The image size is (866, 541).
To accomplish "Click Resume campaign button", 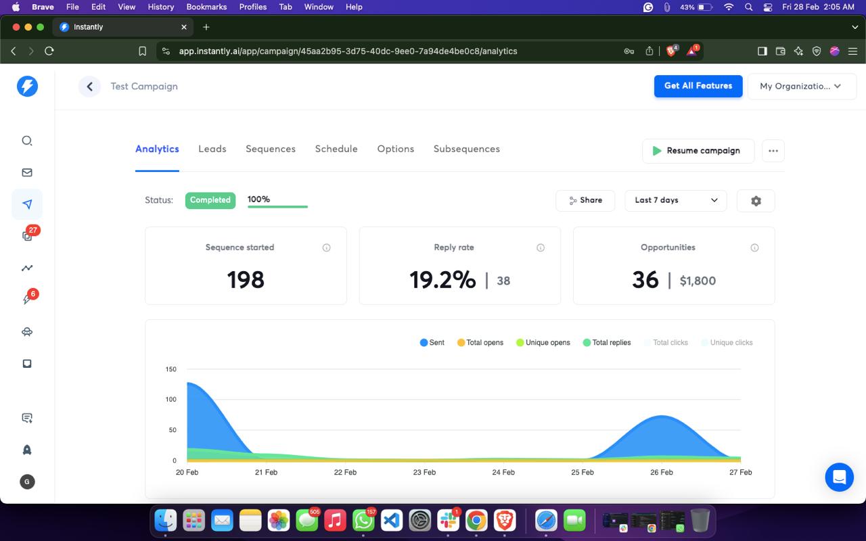I will point(698,151).
